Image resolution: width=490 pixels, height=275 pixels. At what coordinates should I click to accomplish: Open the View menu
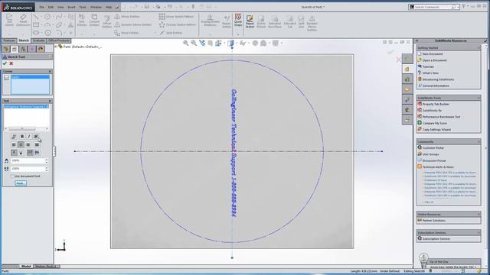point(60,7)
